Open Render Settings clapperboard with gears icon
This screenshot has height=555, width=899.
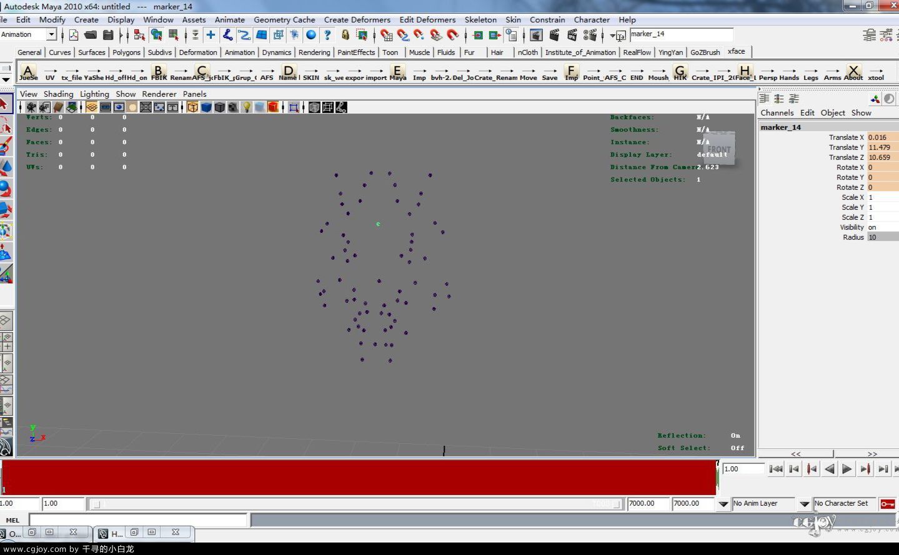point(589,35)
